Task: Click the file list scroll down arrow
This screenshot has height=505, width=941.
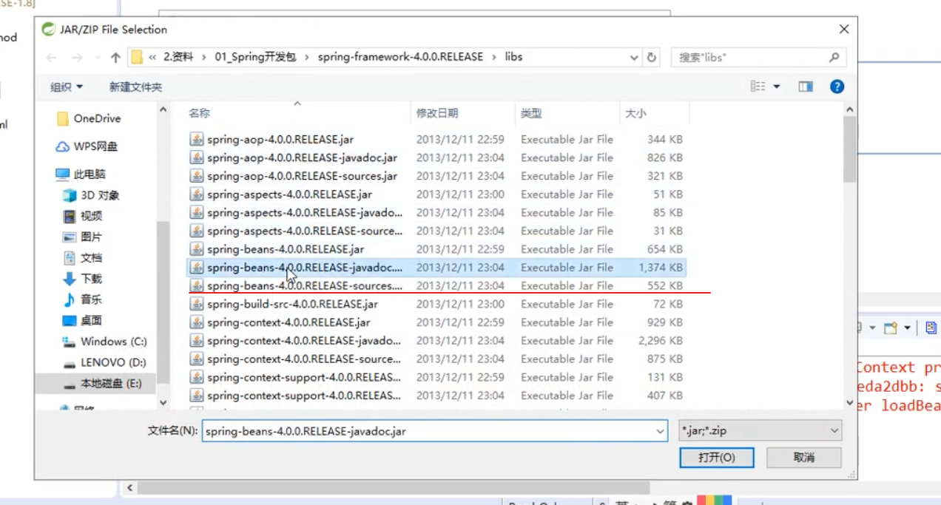Action: tap(850, 403)
